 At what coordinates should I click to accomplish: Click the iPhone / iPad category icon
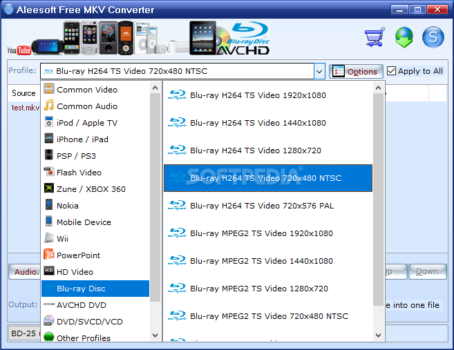49,138
